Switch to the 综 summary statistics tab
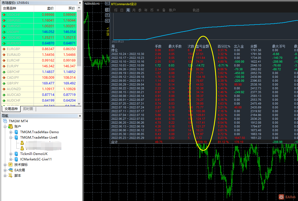Screen dimensions: 298x201 click(x=116, y=10)
